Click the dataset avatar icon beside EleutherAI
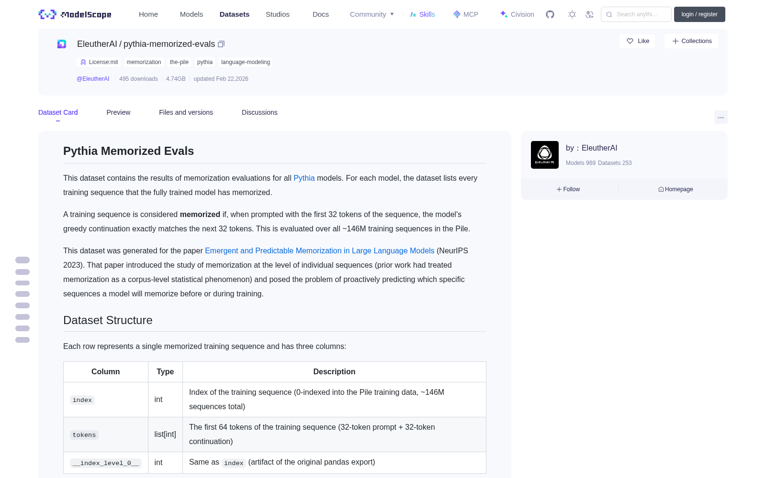This screenshot has width=766, height=478. pyautogui.click(x=62, y=44)
